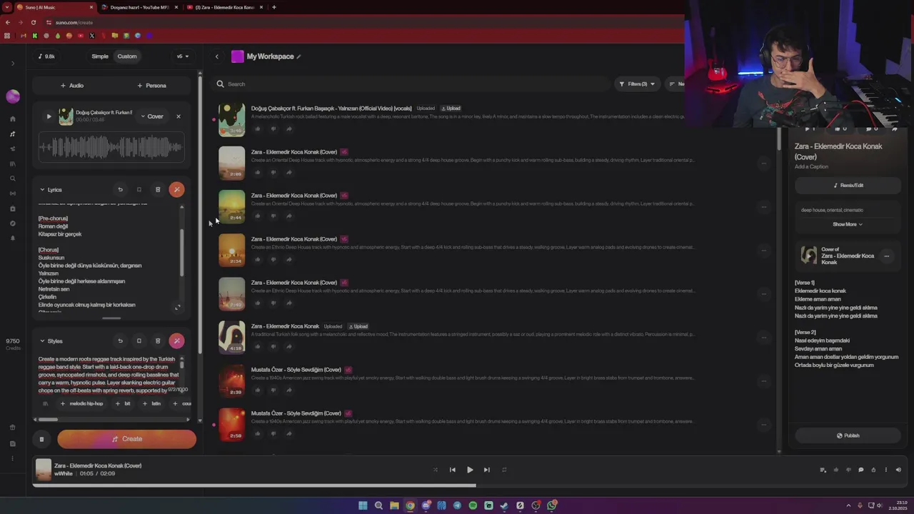
Task: Dislike the Yalnızsın (Official Video) track
Action: click(273, 129)
